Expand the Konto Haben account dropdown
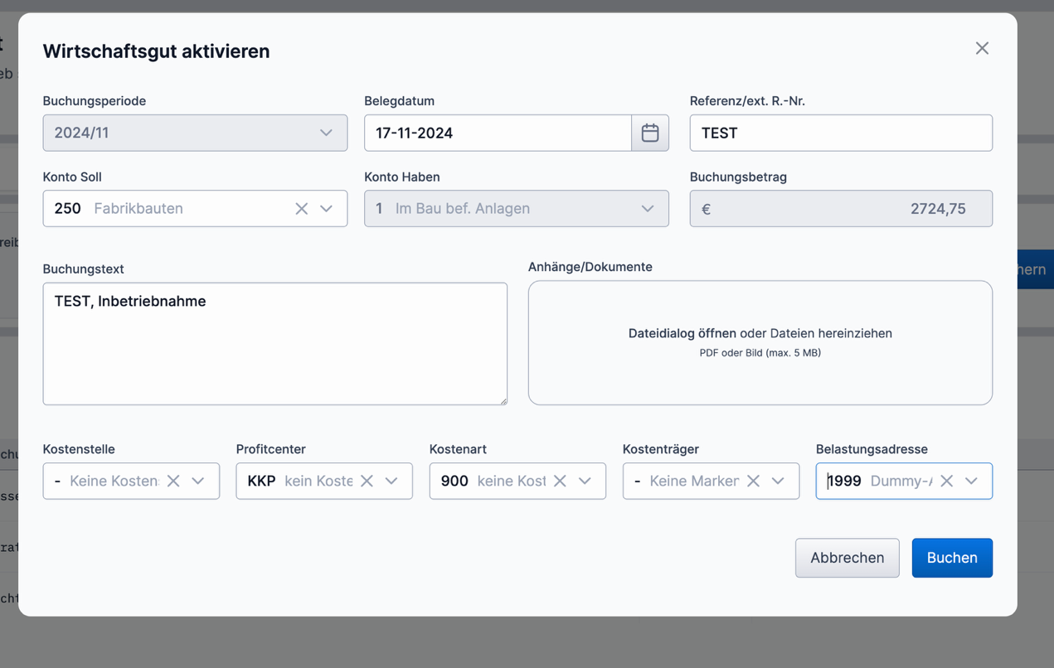 [x=647, y=208]
